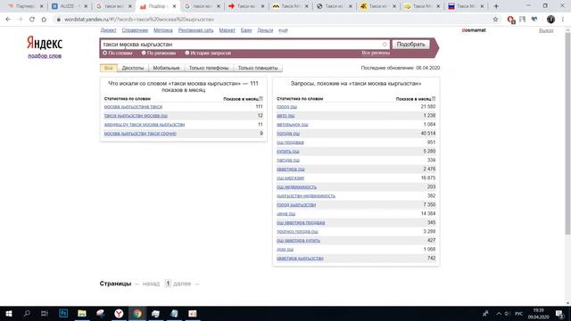Click the Yandex logo
Image resolution: width=571 pixels, height=321 pixels.
point(45,43)
